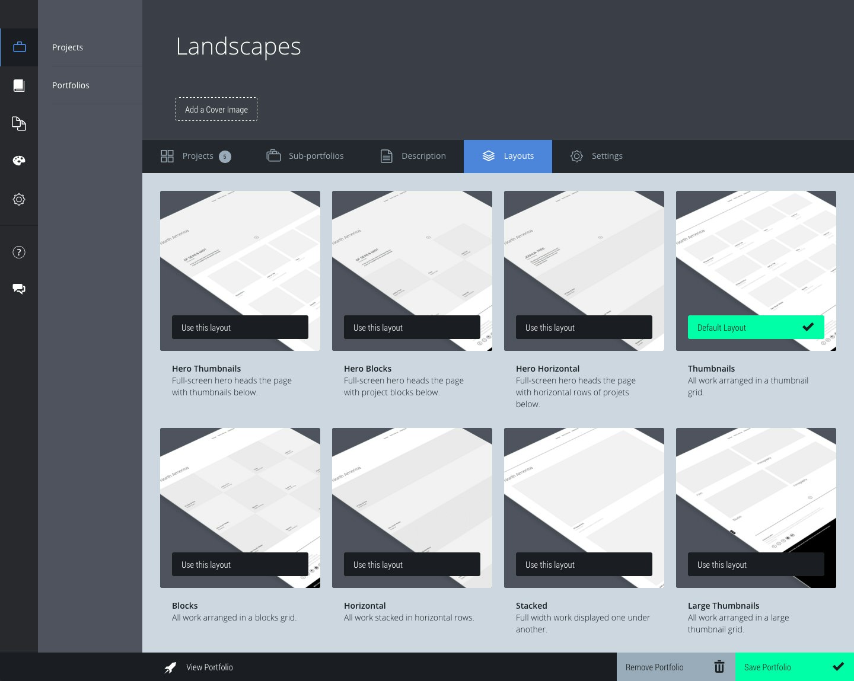Click the Stacked layout preview thumbnail
Image resolution: width=854 pixels, height=681 pixels.
584,486
